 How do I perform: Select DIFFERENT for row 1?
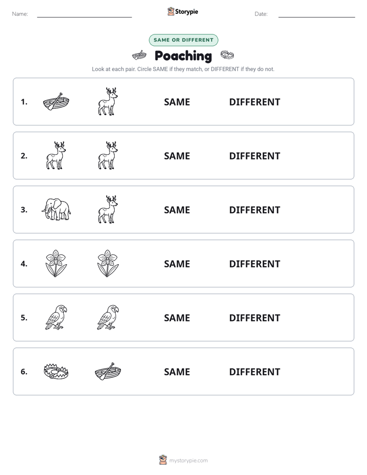[254, 102]
